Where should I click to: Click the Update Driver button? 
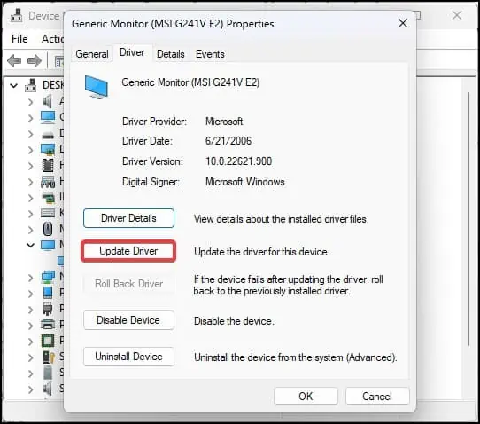128,251
